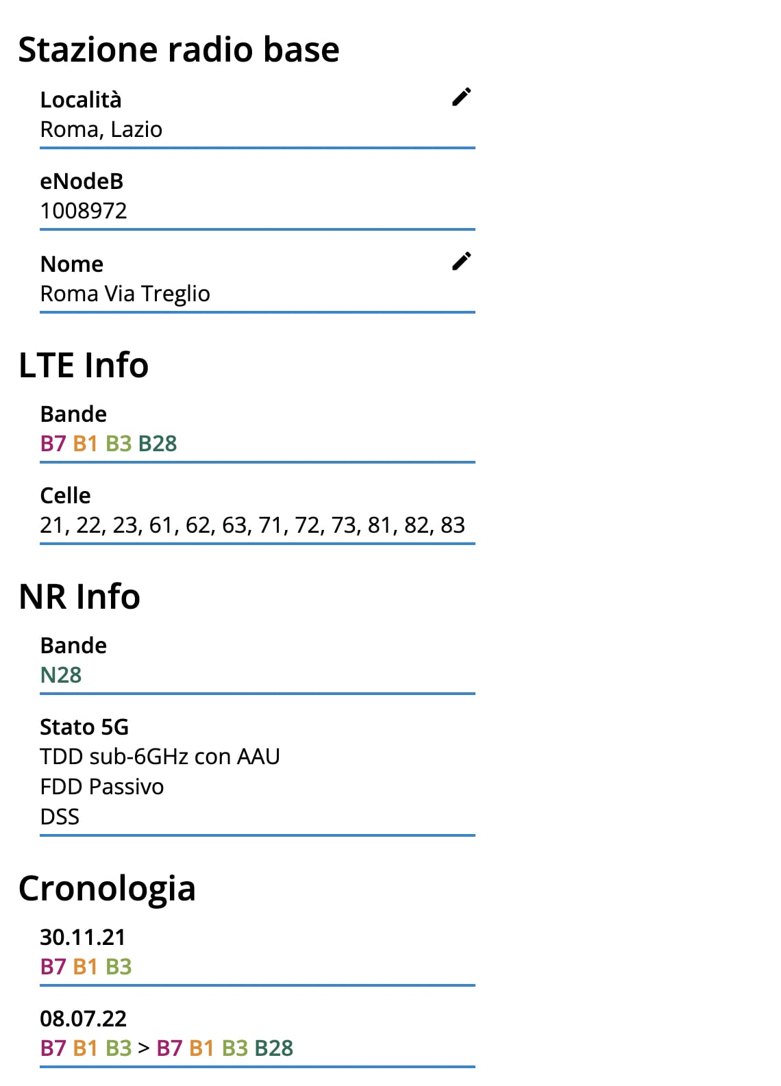
Task: Click the Roma, Lazio location field
Action: 101,129
